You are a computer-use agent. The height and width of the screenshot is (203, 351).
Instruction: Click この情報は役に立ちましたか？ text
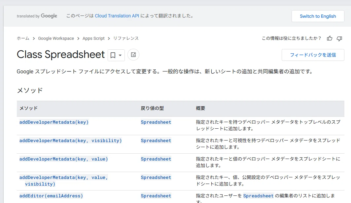coord(292,38)
